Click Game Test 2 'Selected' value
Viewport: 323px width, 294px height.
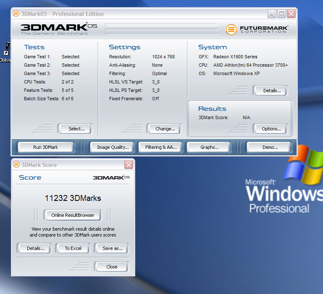click(x=71, y=65)
